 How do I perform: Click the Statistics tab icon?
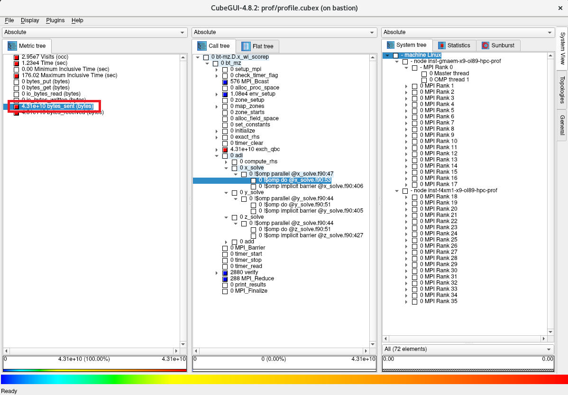click(441, 45)
